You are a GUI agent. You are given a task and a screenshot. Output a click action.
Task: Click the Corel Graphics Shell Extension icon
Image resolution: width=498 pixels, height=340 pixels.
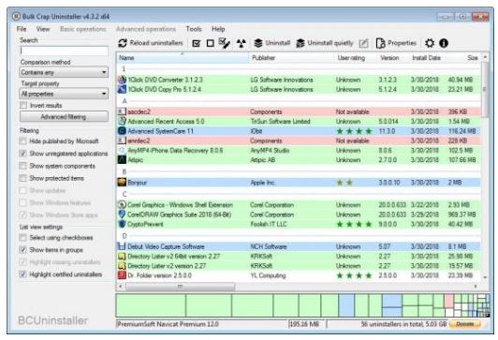tap(122, 205)
